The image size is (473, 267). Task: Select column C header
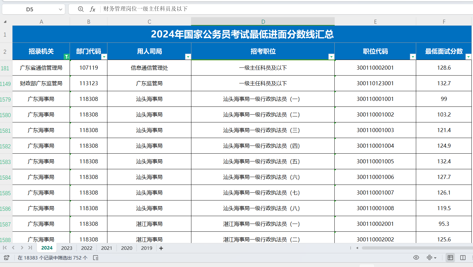[149, 22]
